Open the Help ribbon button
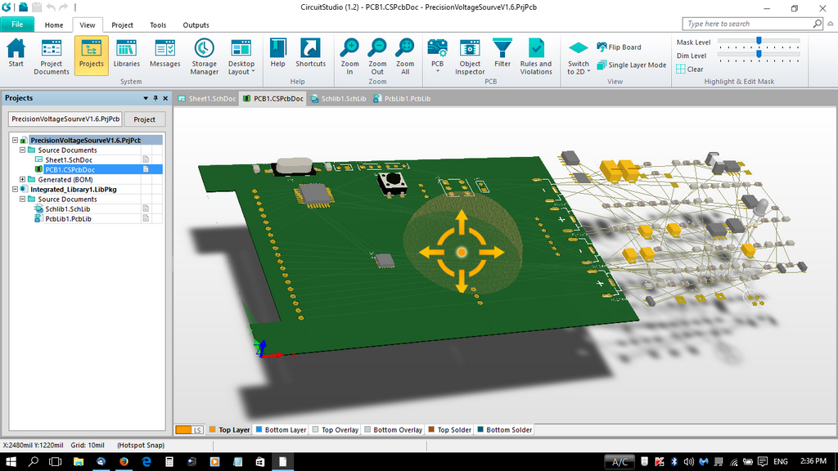The width and height of the screenshot is (838, 471). point(278,53)
